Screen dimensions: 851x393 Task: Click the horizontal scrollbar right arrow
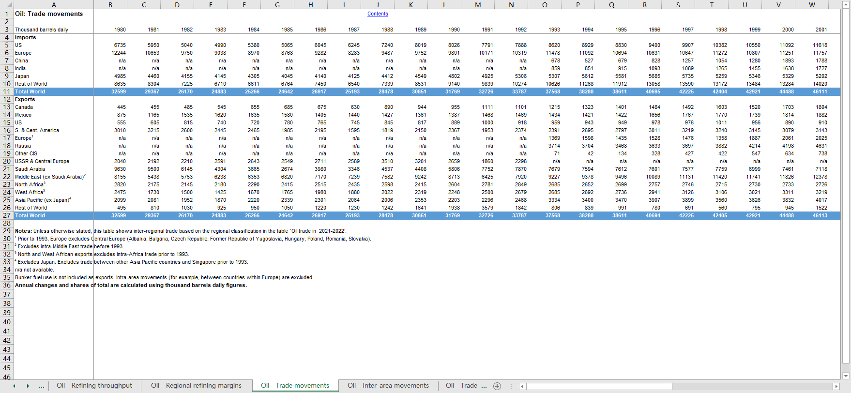[836, 386]
